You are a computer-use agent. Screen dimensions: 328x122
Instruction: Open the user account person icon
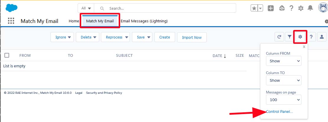(322, 37)
